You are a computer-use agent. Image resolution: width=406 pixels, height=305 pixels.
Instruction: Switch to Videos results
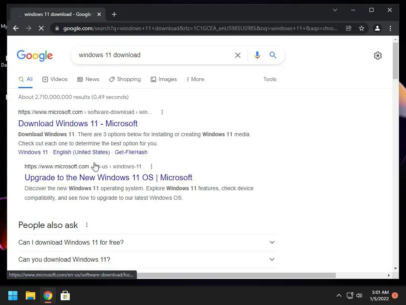point(55,79)
